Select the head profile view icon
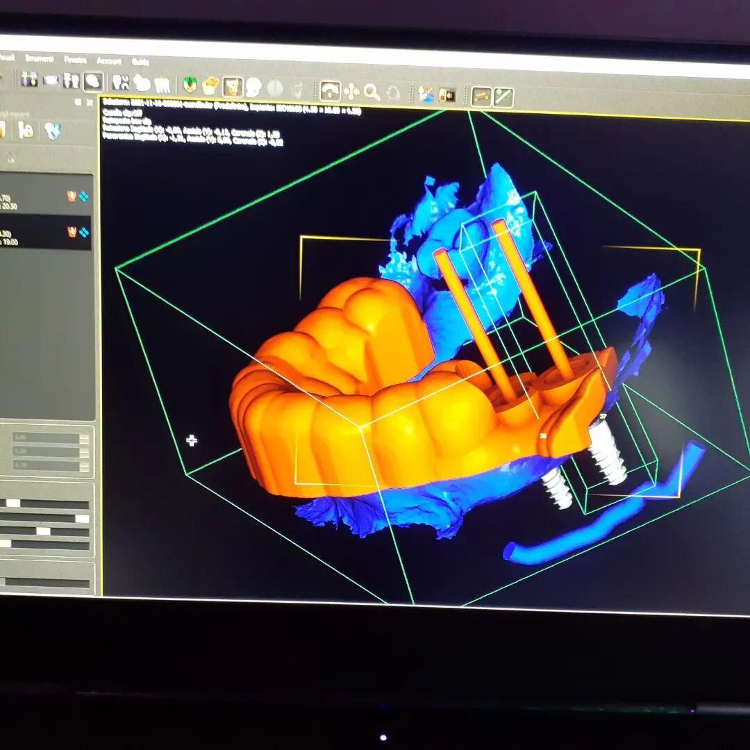750x750 pixels. [x=253, y=87]
